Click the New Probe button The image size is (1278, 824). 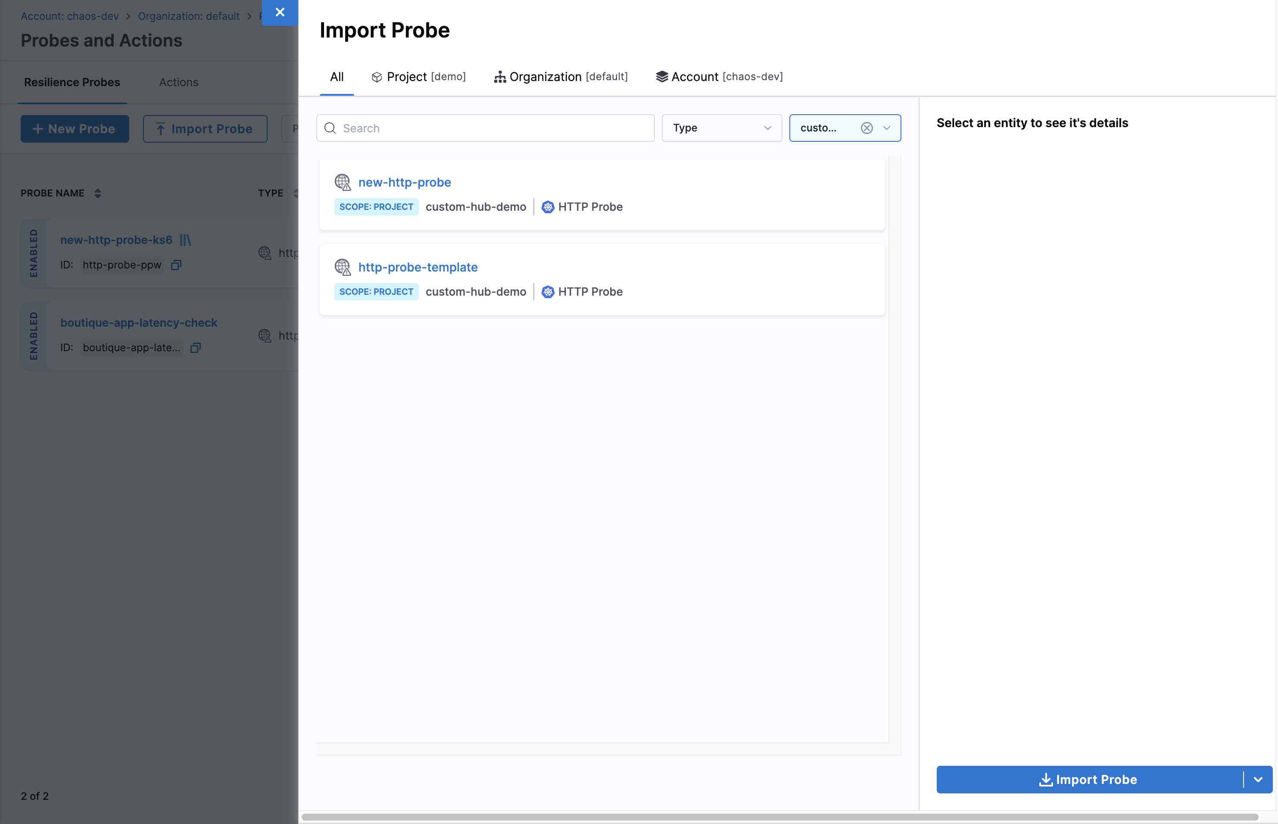coord(75,128)
